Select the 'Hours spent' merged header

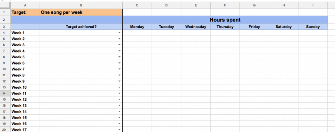[225, 20]
